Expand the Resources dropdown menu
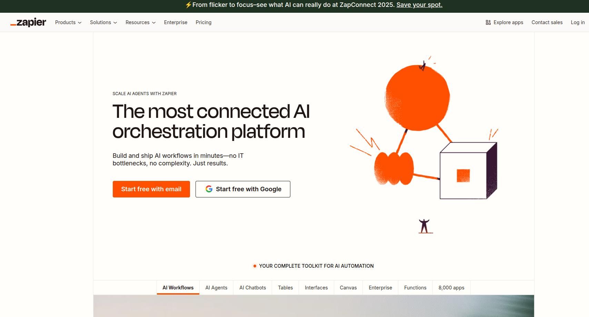The width and height of the screenshot is (589, 317). point(140,22)
